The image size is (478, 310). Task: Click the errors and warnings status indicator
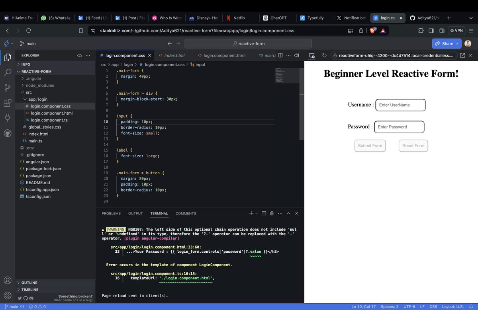click(x=37, y=307)
